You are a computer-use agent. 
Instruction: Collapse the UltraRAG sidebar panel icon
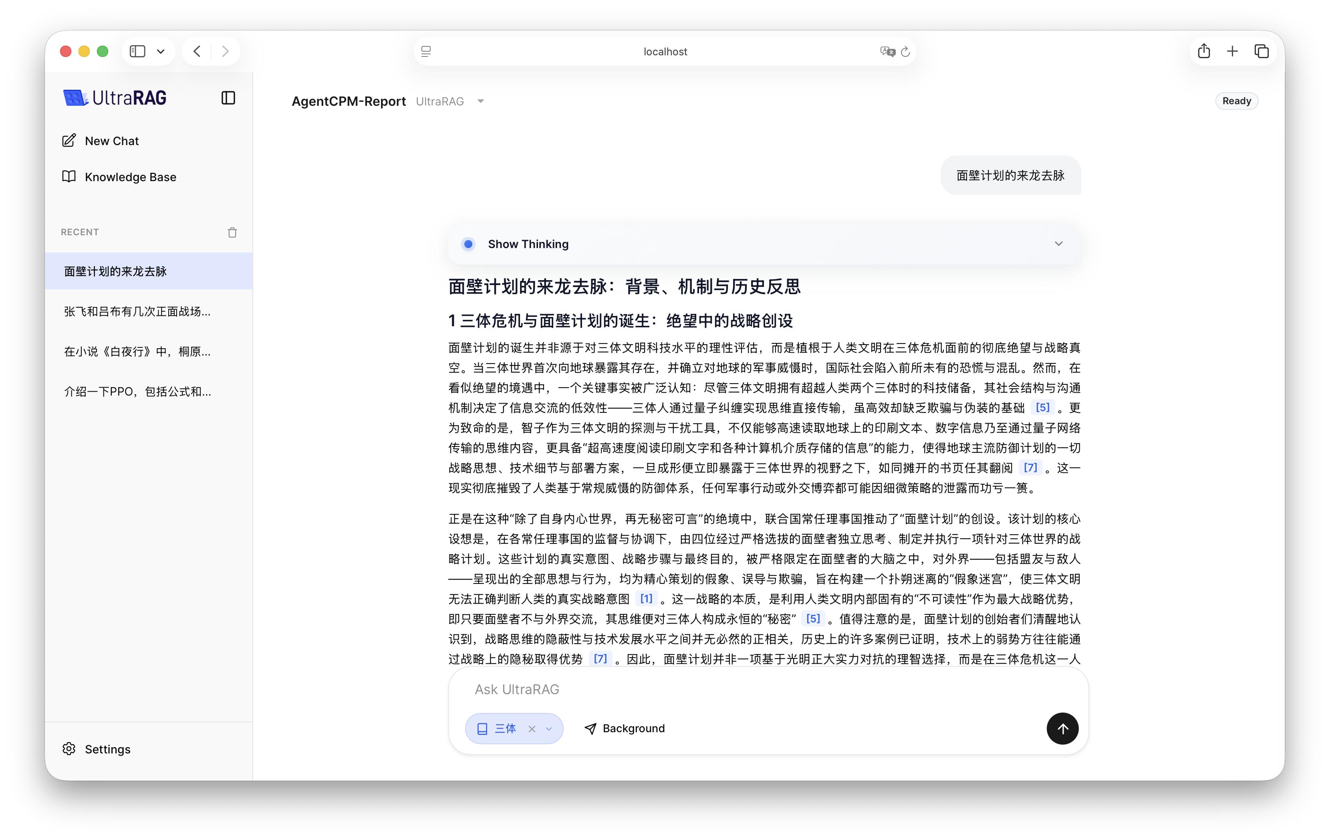[x=228, y=98]
